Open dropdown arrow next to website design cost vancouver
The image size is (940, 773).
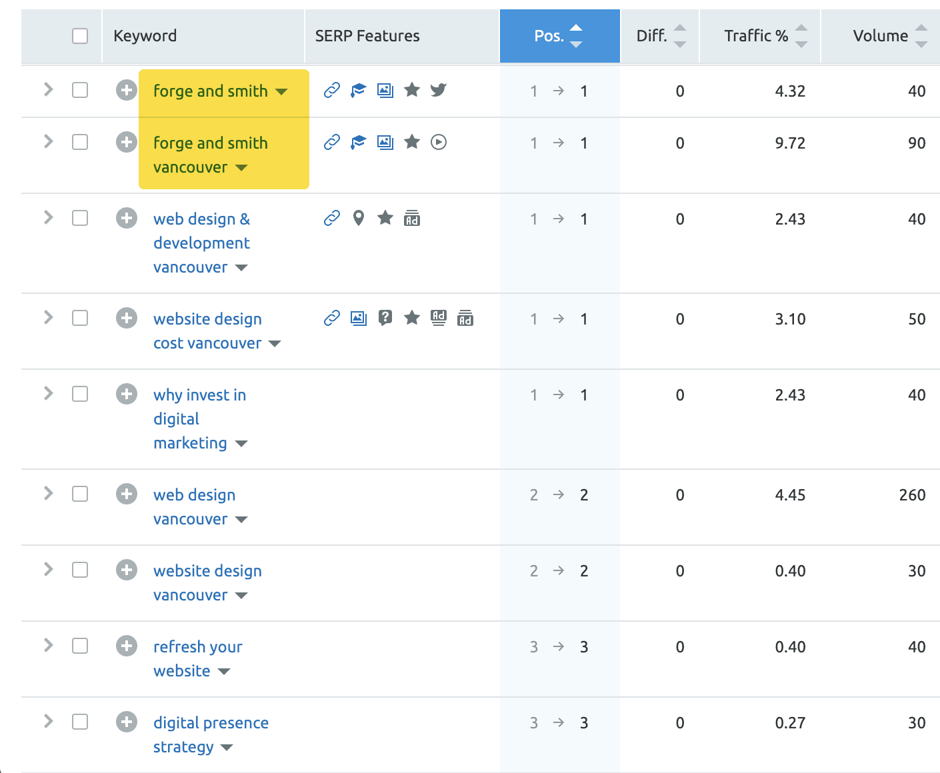[275, 344]
